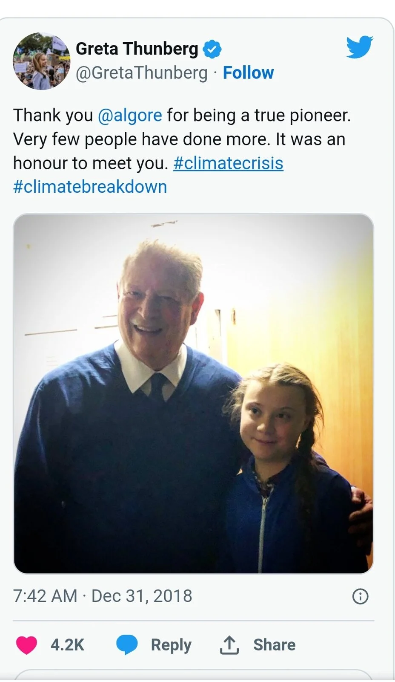Click the partially visible pill below the actions
The height and width of the screenshot is (682, 395).
point(193,676)
